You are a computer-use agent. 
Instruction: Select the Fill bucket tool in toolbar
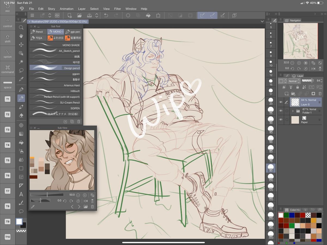point(21,142)
